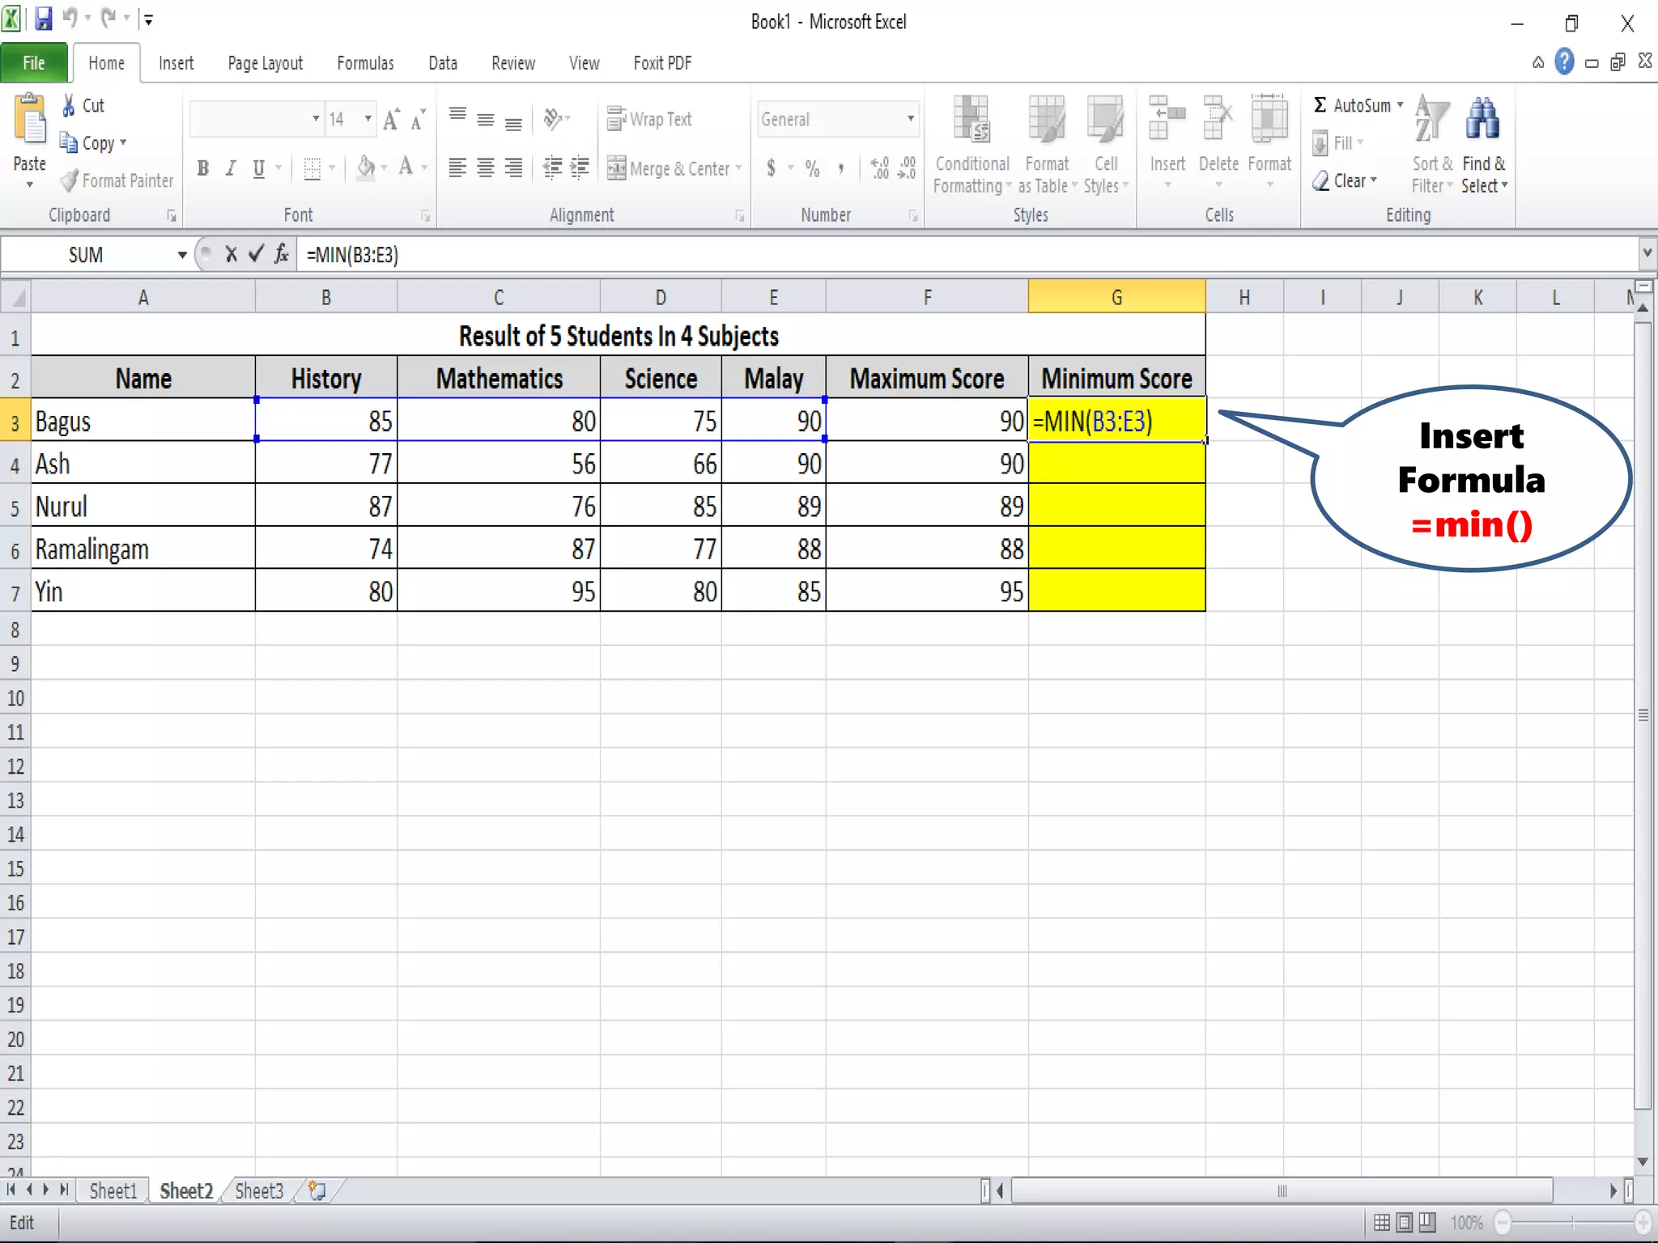Open the File tab
This screenshot has width=1658, height=1243.
coord(34,62)
